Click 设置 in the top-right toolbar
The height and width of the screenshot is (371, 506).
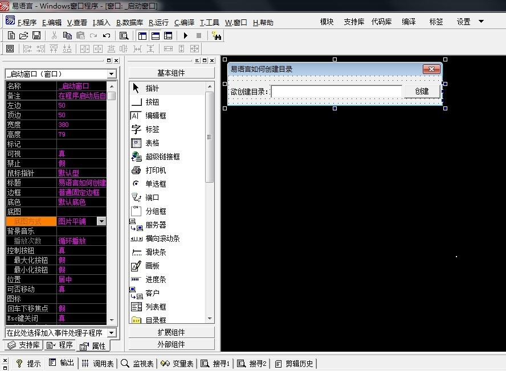[x=463, y=22]
